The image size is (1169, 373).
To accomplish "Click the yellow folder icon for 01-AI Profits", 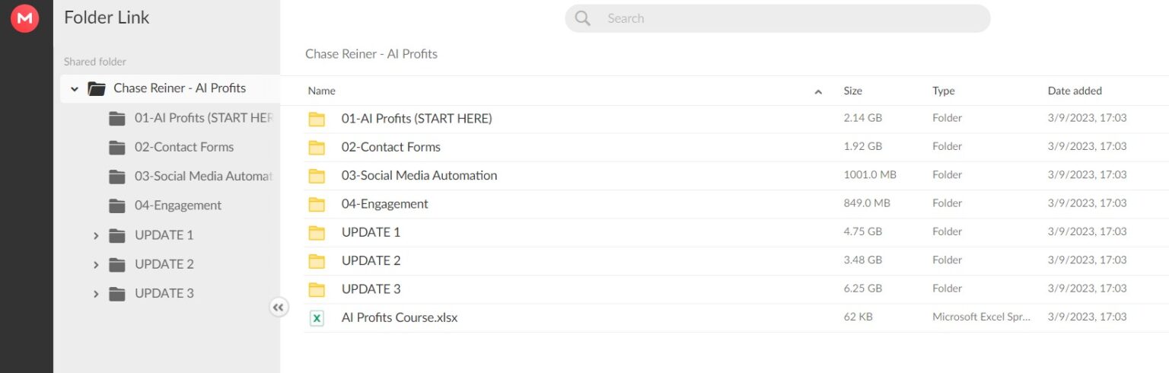I will (317, 119).
